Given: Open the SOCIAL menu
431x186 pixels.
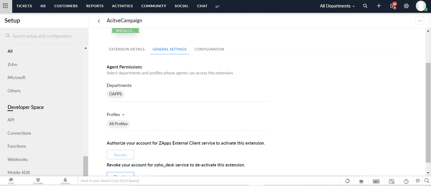Looking at the screenshot, I should 182,6.
